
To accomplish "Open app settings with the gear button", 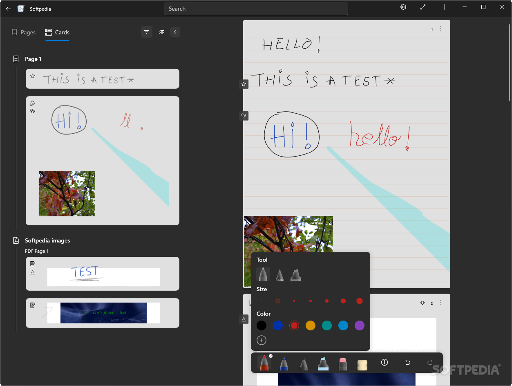I will [x=403, y=7].
